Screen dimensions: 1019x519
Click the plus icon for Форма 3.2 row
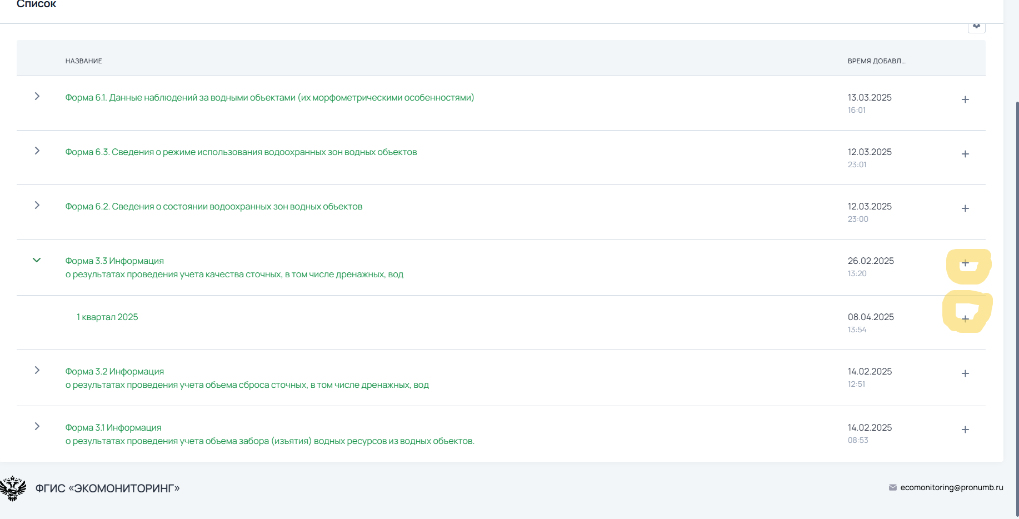[x=965, y=373]
